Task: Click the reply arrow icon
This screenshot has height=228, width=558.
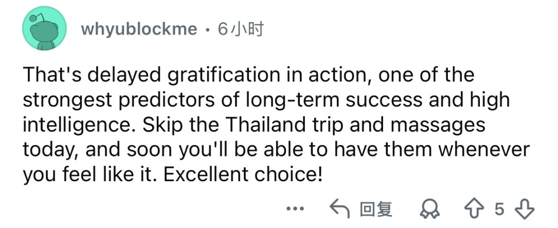Action: click(340, 209)
